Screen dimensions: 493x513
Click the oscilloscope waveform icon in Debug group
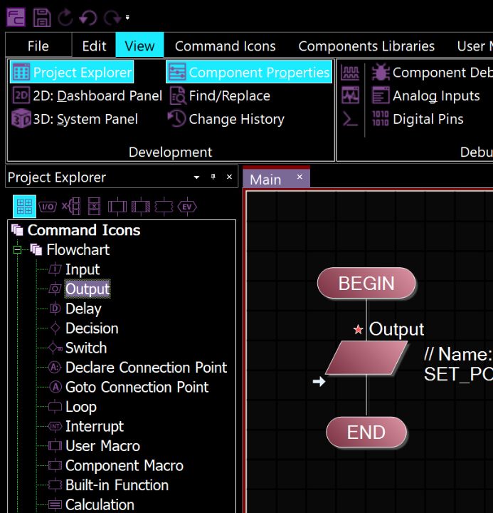coord(350,72)
